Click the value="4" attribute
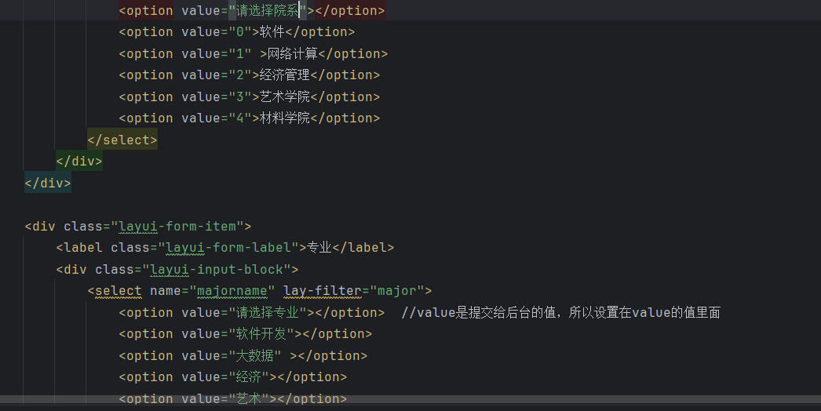This screenshot has width=821, height=411. pyautogui.click(x=217, y=118)
